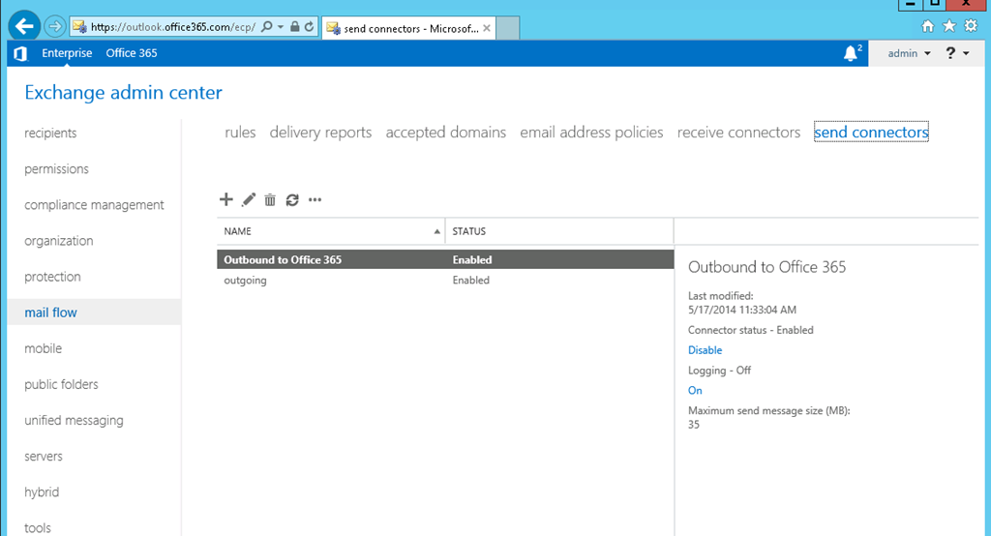Screen dimensions: 991x536
Task: Activate the send connectors browser tab title
Action: pos(410,28)
